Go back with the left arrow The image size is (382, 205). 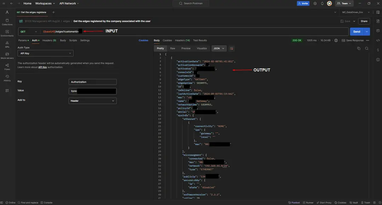11,4
